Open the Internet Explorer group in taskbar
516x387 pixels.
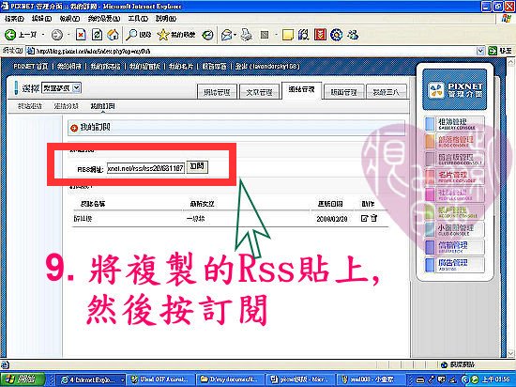91,379
